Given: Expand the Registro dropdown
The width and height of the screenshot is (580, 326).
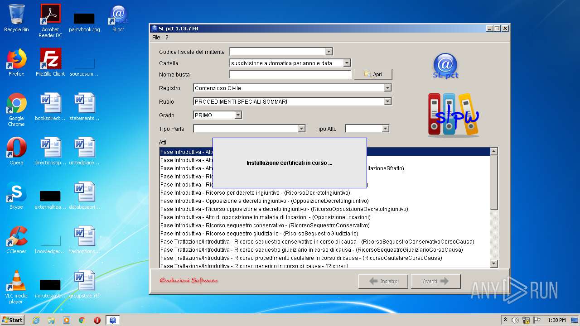Looking at the screenshot, I should pyautogui.click(x=387, y=88).
